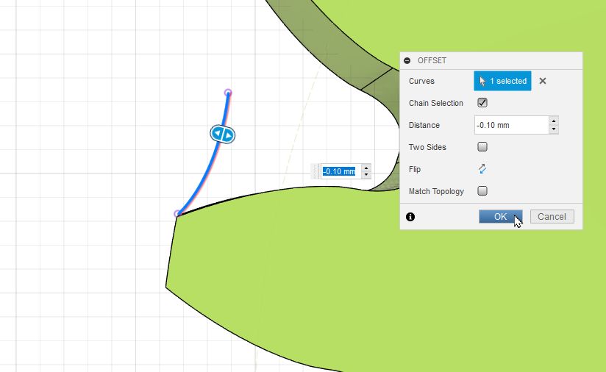Click the Distance field in the dialog
Image resolution: width=606 pixels, height=372 pixels.
click(511, 125)
